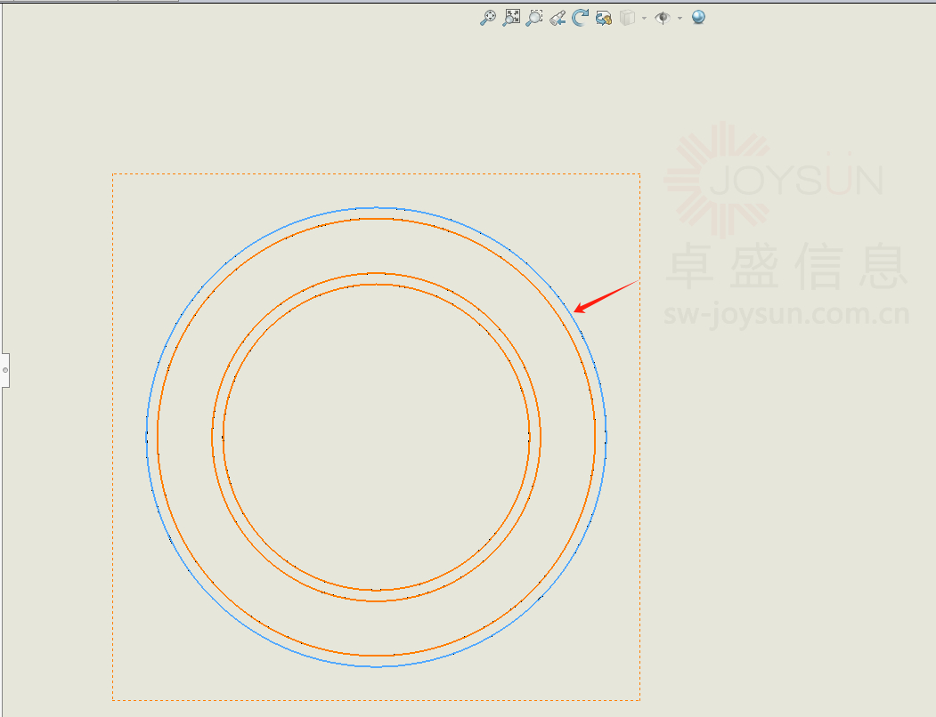Open the Hide/Show Items dropdown arrow
Image resolution: width=936 pixels, height=717 pixels.
[680, 18]
